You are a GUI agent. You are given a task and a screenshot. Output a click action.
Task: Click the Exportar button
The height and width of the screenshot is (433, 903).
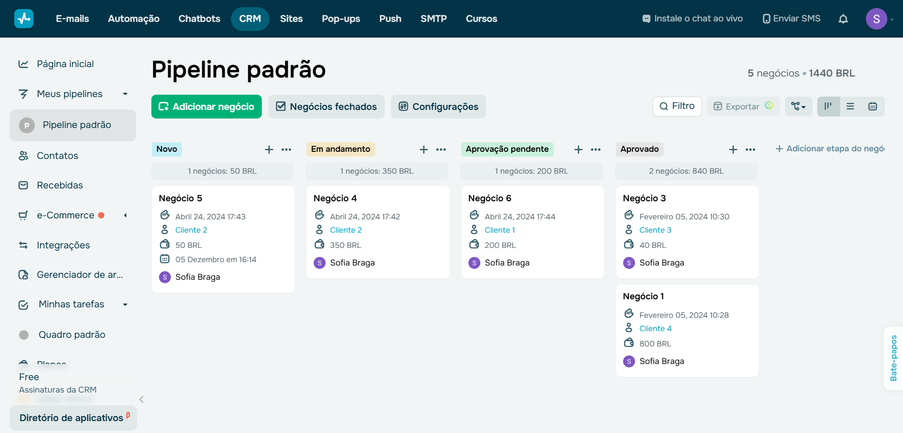point(743,106)
